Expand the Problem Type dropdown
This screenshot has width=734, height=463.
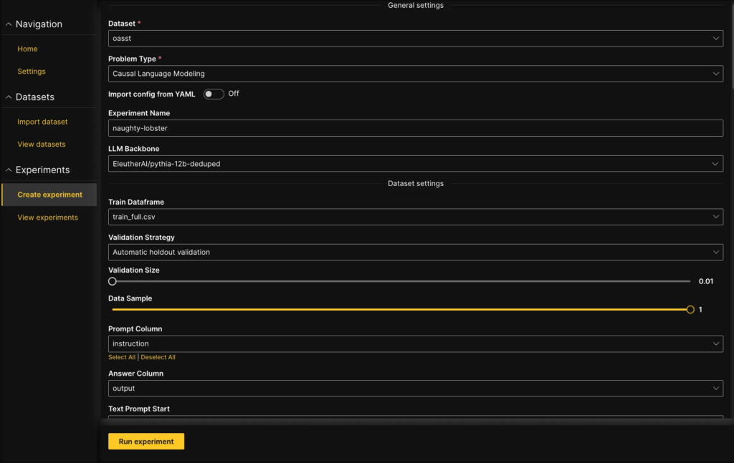[x=415, y=74]
